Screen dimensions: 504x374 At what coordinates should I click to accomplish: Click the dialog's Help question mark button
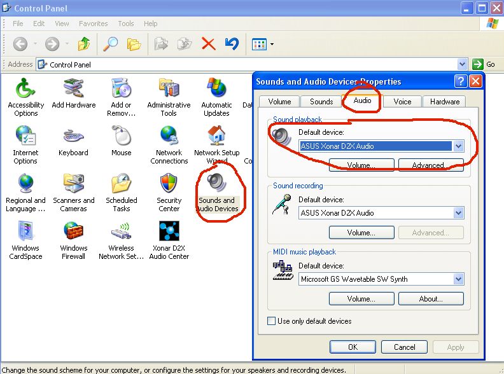pyautogui.click(x=461, y=81)
